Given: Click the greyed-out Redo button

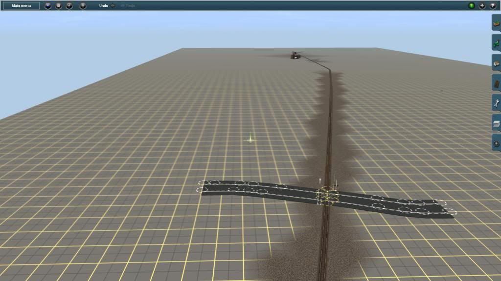Looking at the screenshot, I should [128, 6].
